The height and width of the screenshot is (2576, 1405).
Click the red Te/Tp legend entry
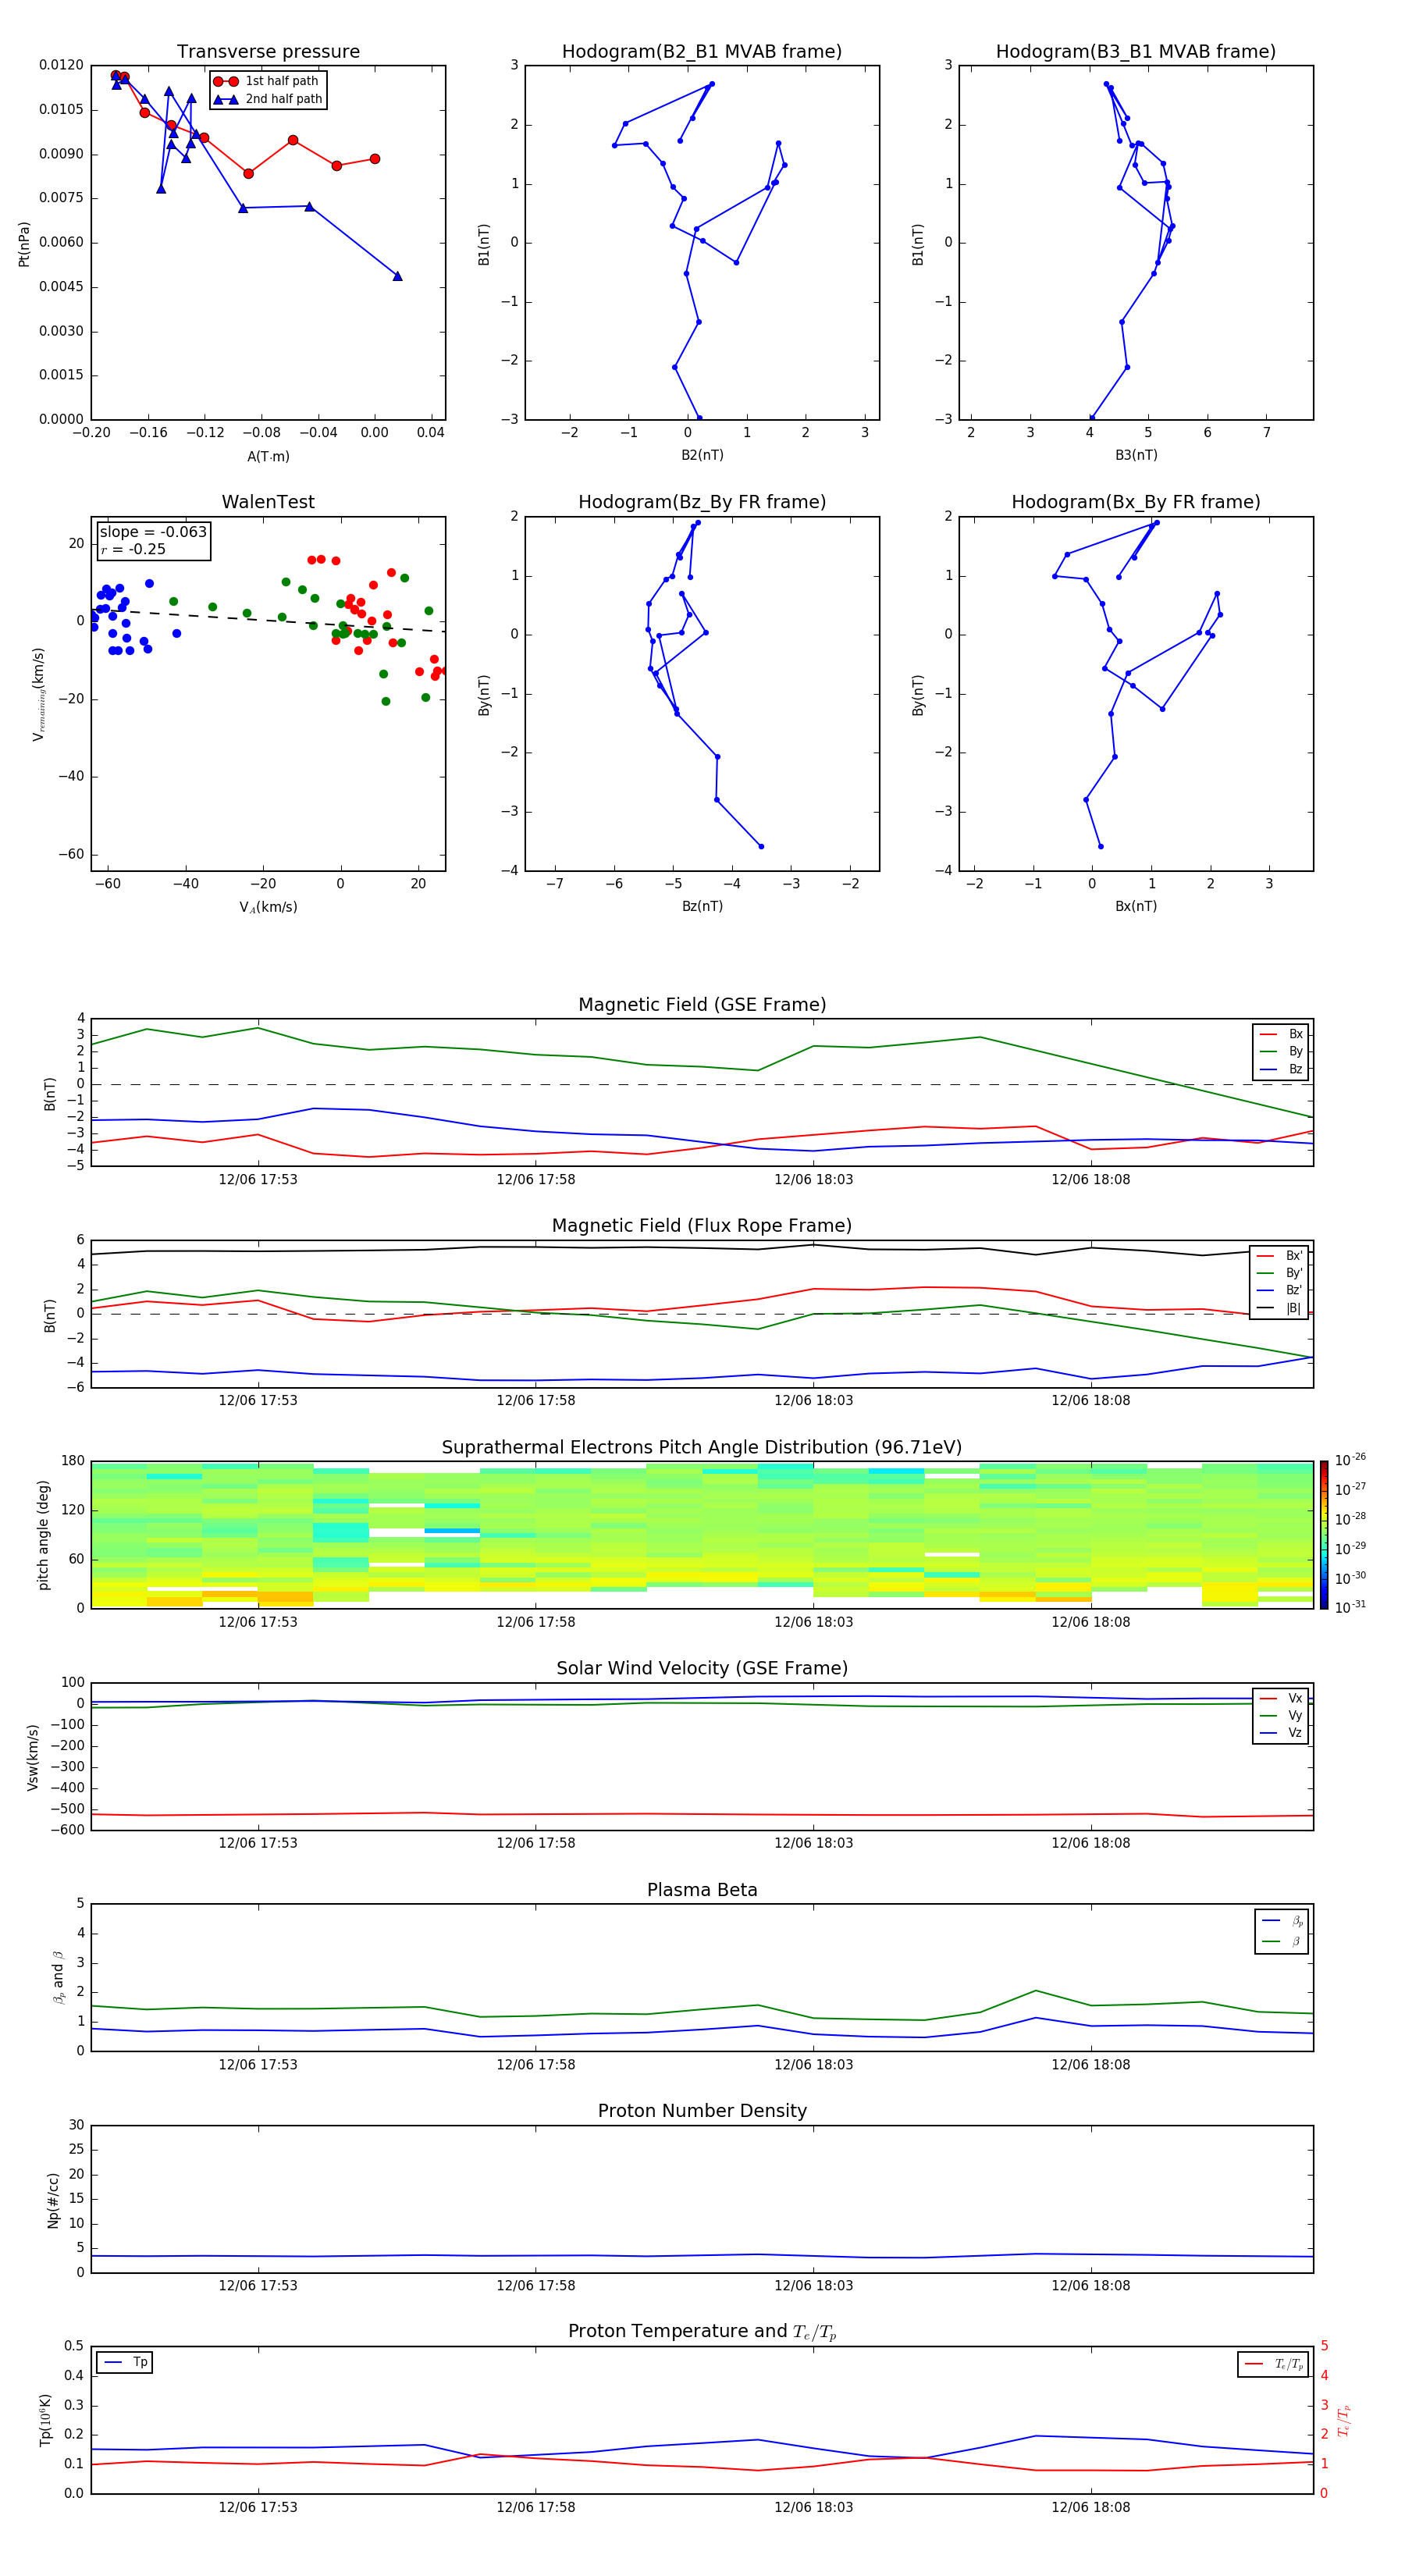(1274, 2364)
